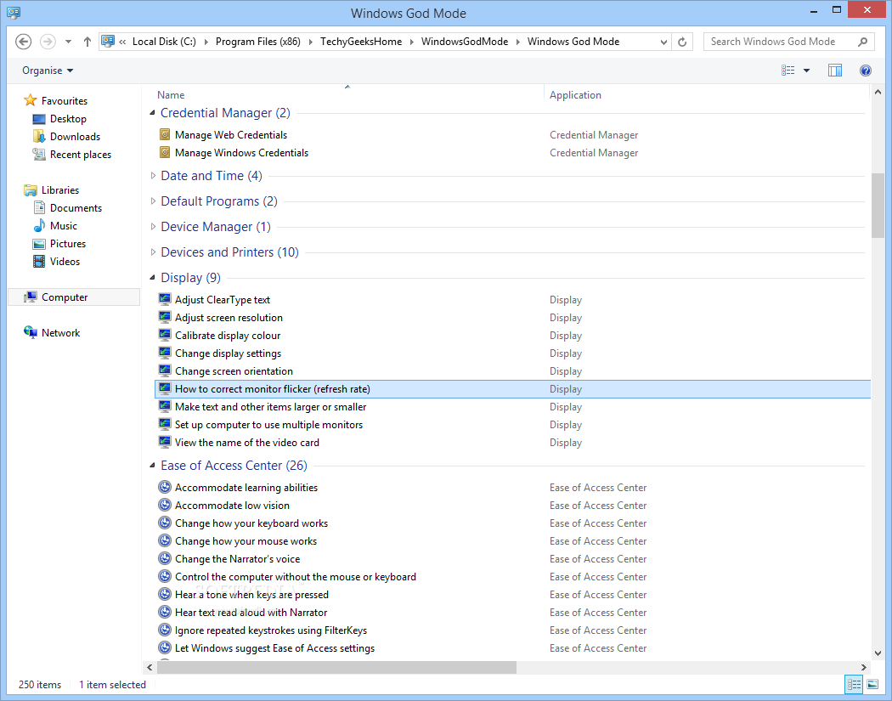Viewport: 892px width, 701px height.
Task: Show the preview pane
Action: (x=834, y=71)
